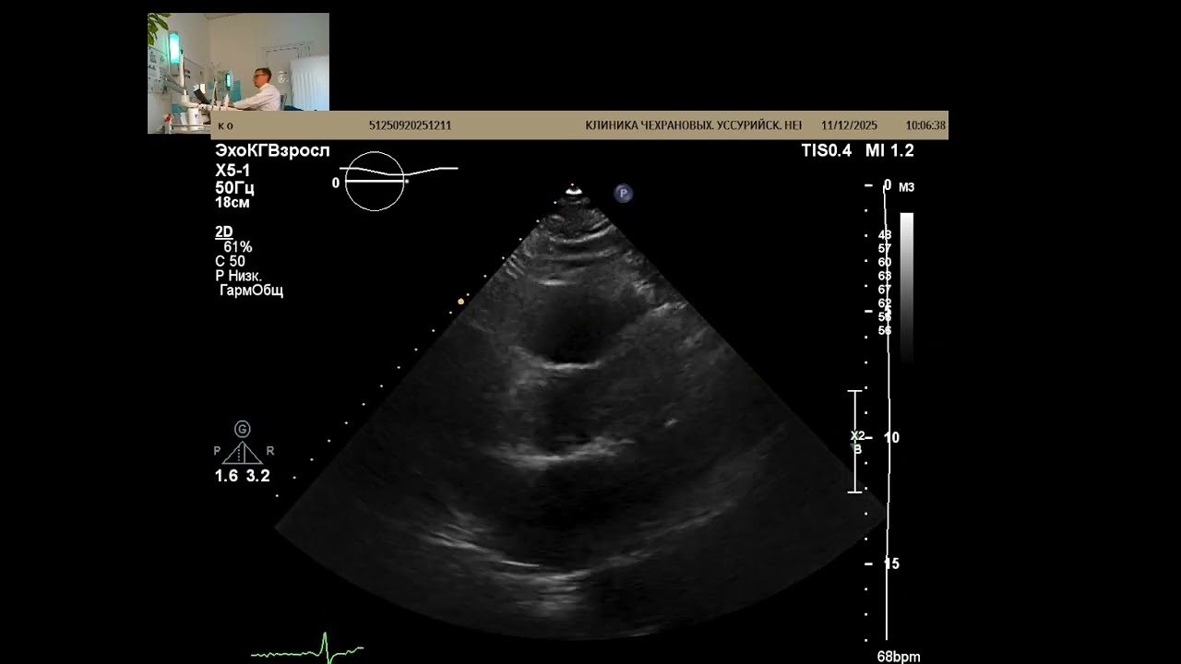1181x664 pixels.
Task: Click the М3 label above gray bar
Action: pos(906,187)
